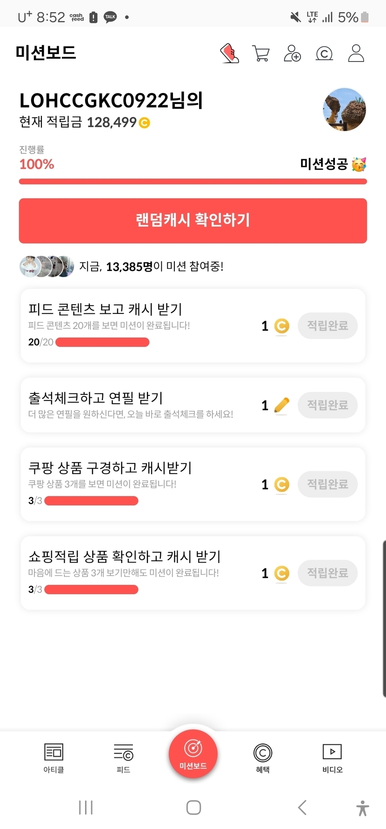Open the shopping cart
The image size is (386, 829).
(x=260, y=54)
